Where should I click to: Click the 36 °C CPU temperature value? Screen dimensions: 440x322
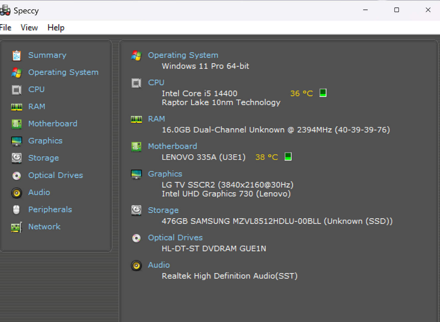[x=302, y=94]
